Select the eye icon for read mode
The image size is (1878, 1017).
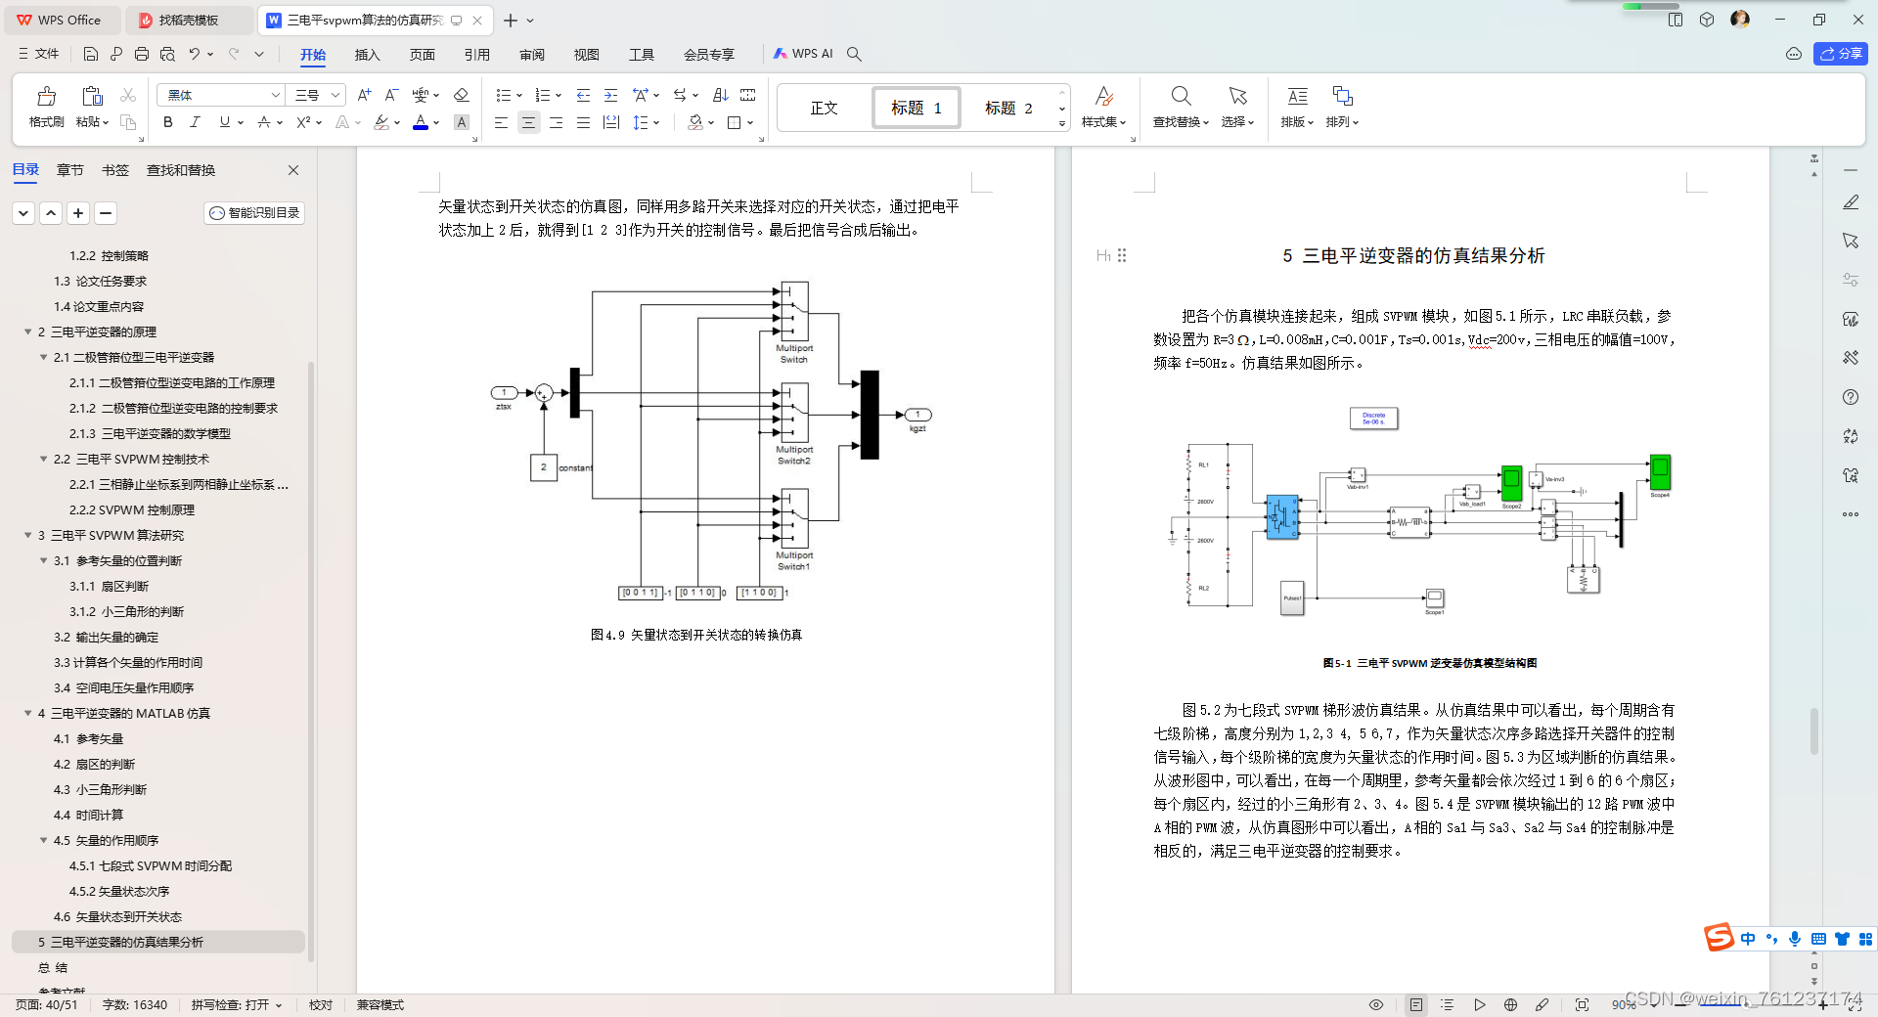(x=1375, y=1004)
